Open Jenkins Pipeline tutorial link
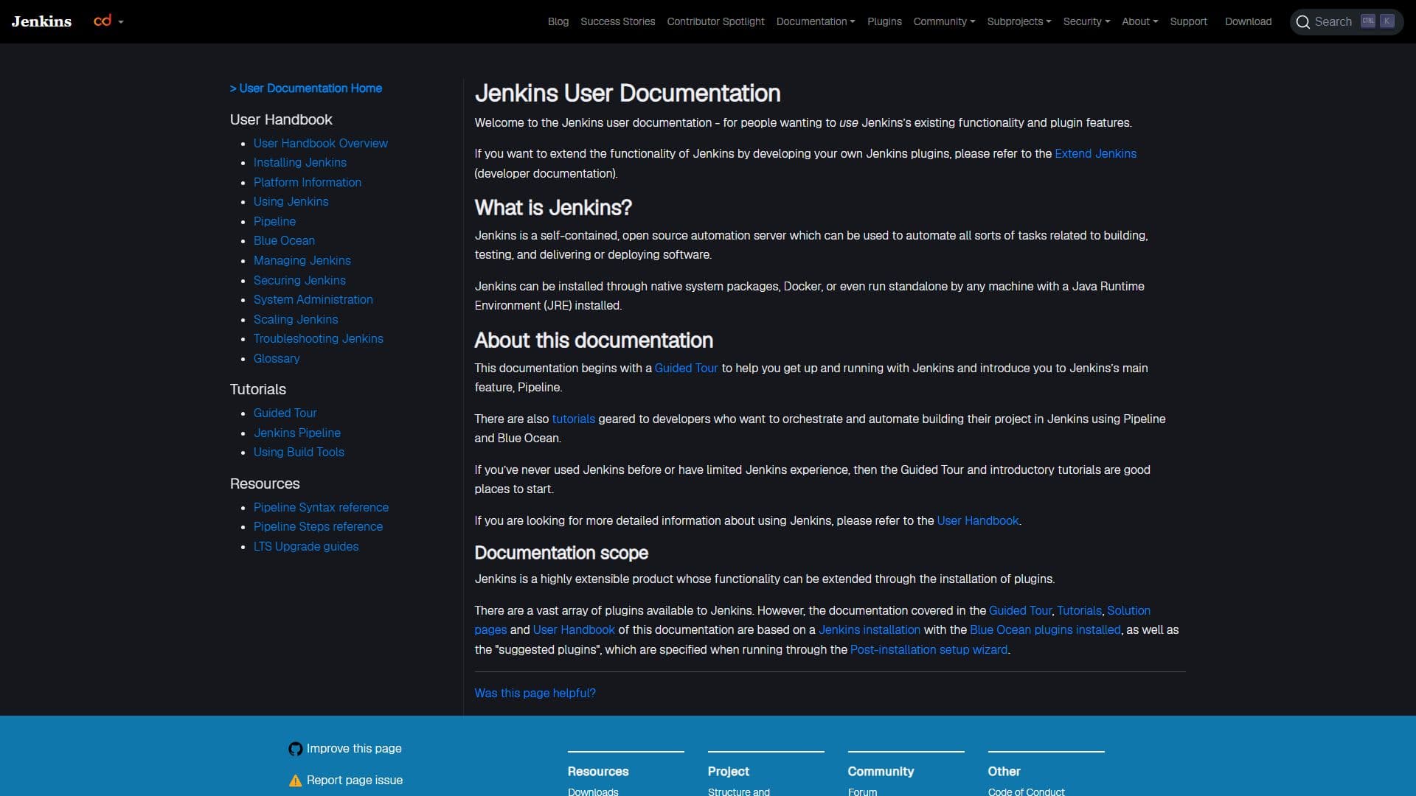 (x=296, y=433)
